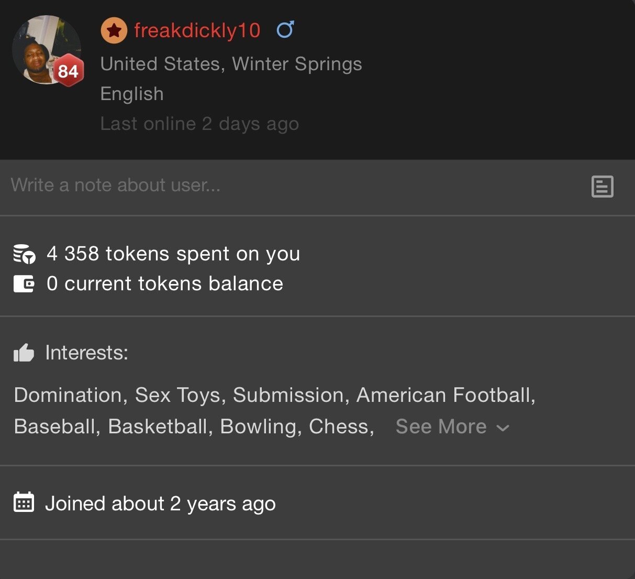
Task: Click the 0 current tokens balance text
Action: tap(165, 284)
